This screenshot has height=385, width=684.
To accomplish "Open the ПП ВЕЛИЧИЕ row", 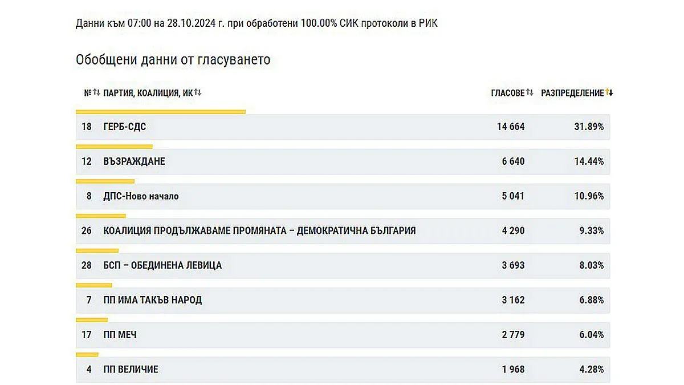I will click(x=131, y=370).
